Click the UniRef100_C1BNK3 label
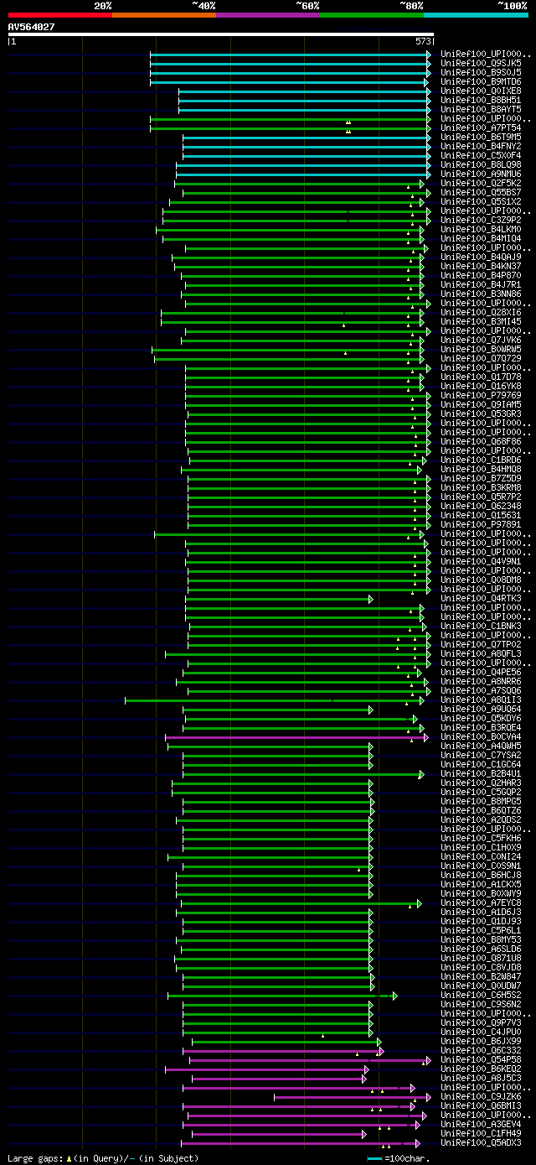This screenshot has height=1165, width=536. point(482,626)
